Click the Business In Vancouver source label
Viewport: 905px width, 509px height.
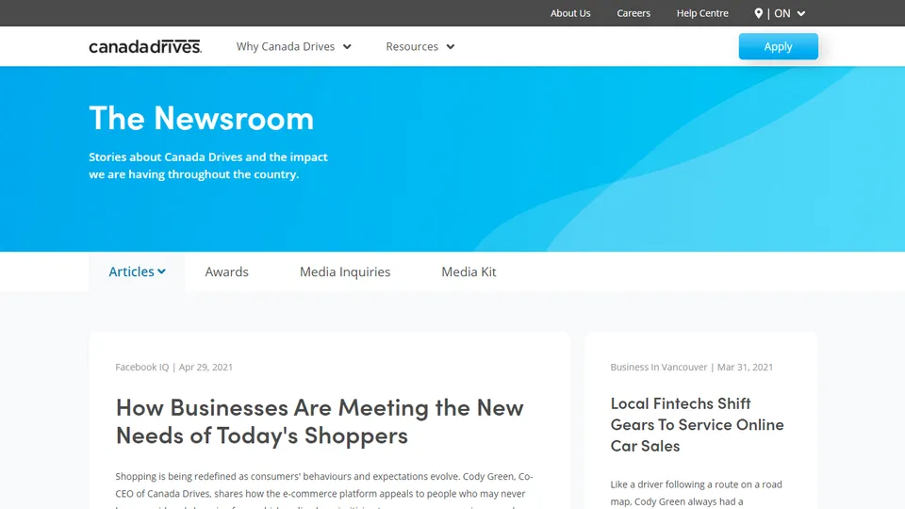[x=659, y=367]
